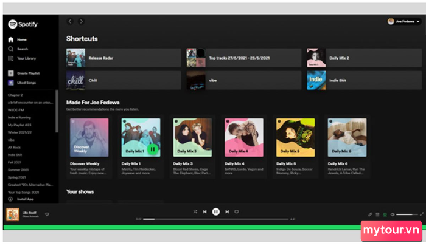Navigate back with the left arrow
Image resolution: width=426 pixels, height=246 pixels.
(x=70, y=21)
